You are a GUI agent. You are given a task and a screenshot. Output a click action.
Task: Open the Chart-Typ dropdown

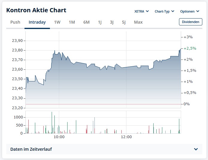click(x=164, y=11)
